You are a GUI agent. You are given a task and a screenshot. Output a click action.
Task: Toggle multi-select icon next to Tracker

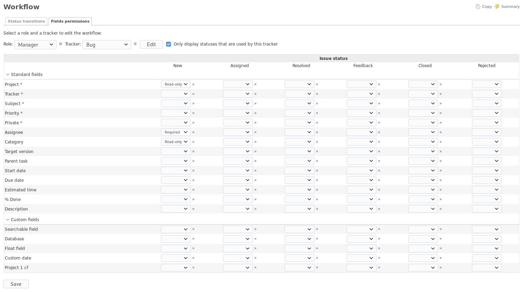coord(135,44)
